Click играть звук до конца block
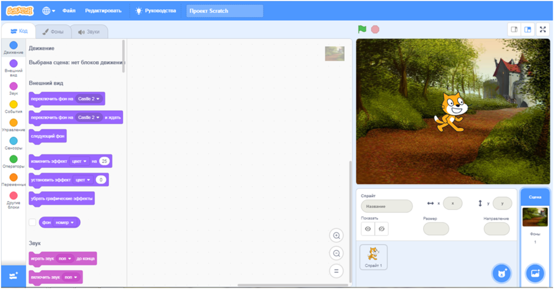The height and width of the screenshot is (289, 554). [x=63, y=259]
